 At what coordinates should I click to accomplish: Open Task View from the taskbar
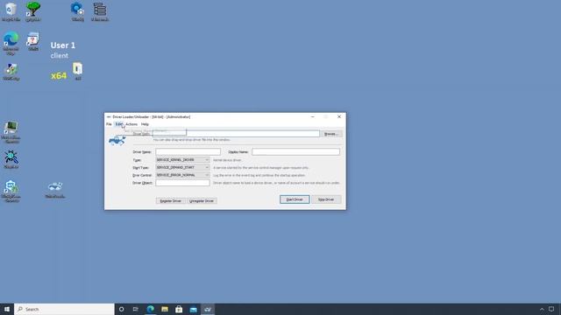136,309
